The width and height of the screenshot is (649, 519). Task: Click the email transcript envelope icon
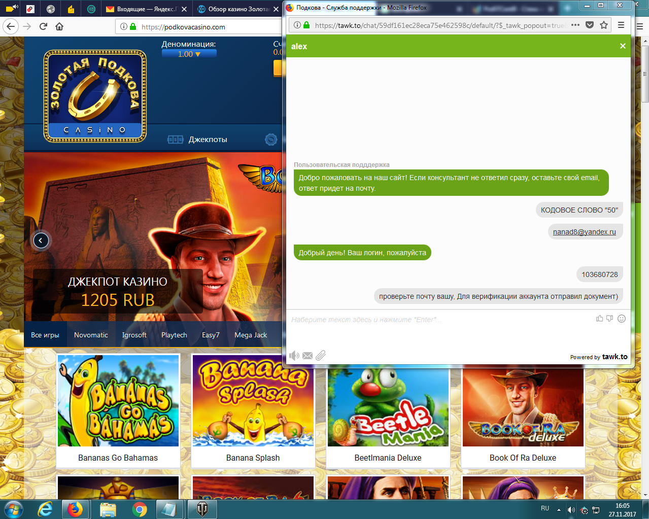click(308, 356)
